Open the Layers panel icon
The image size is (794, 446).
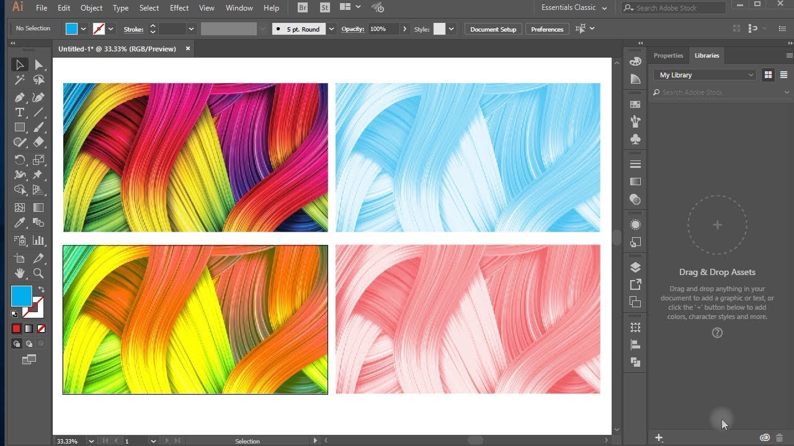tap(635, 266)
